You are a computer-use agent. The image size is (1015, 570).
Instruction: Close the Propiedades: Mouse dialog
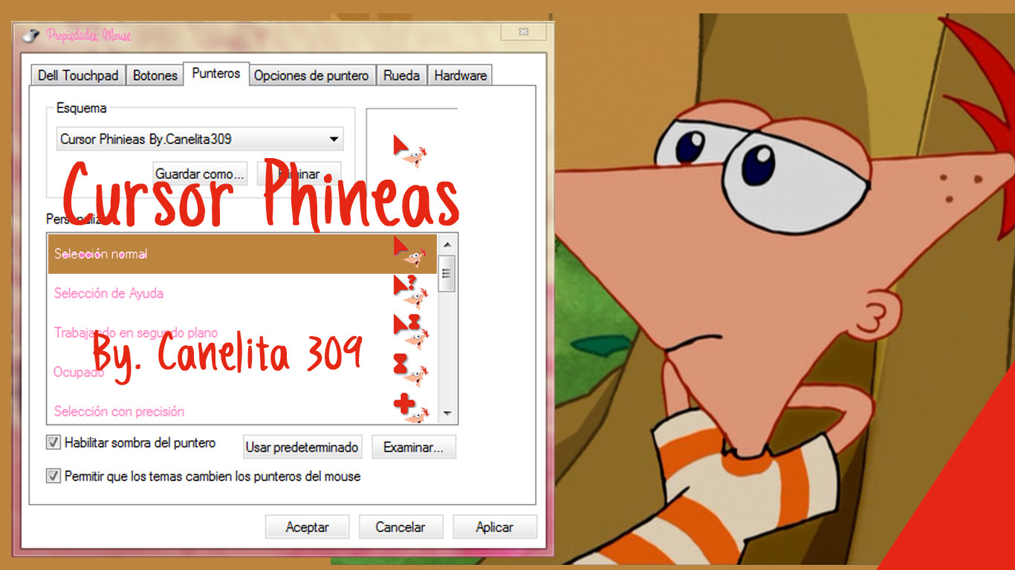pos(524,31)
